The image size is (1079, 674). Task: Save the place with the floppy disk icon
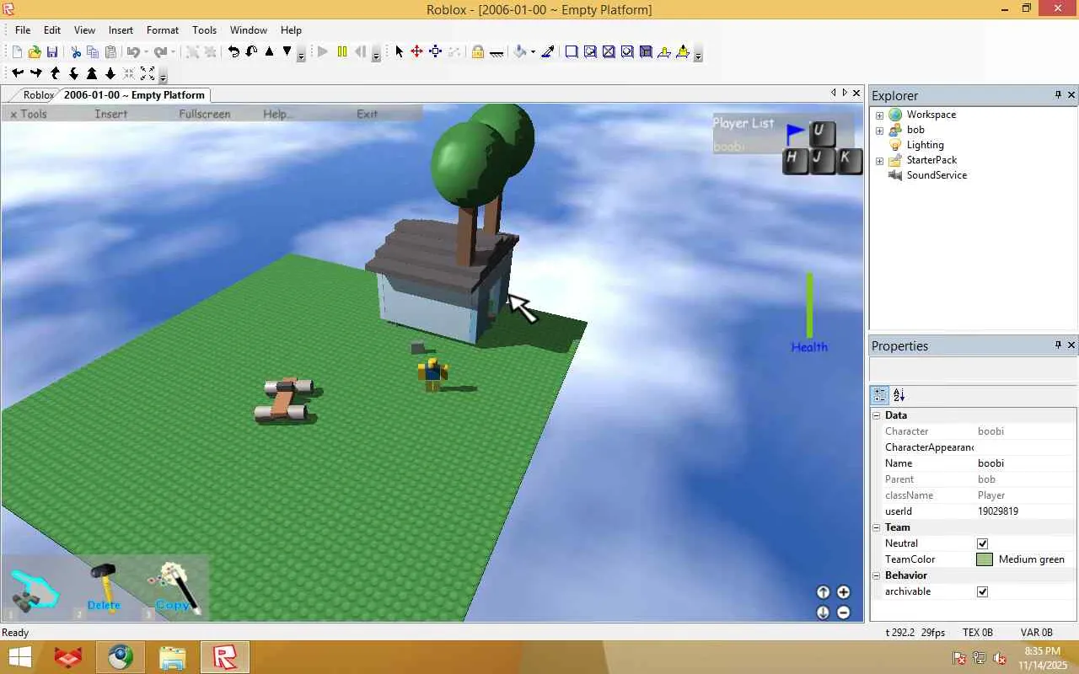[52, 52]
